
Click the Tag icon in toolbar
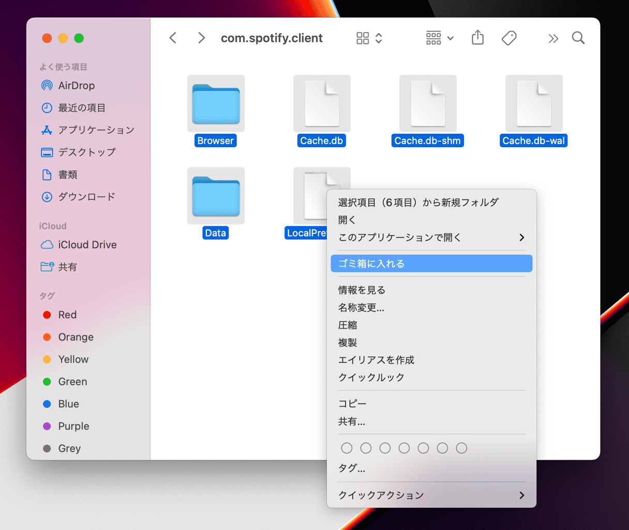(x=509, y=38)
